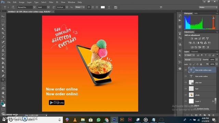Viewport: 219px width, 123px height.
Task: Add a Curves adjustment
Action: click(200, 39)
